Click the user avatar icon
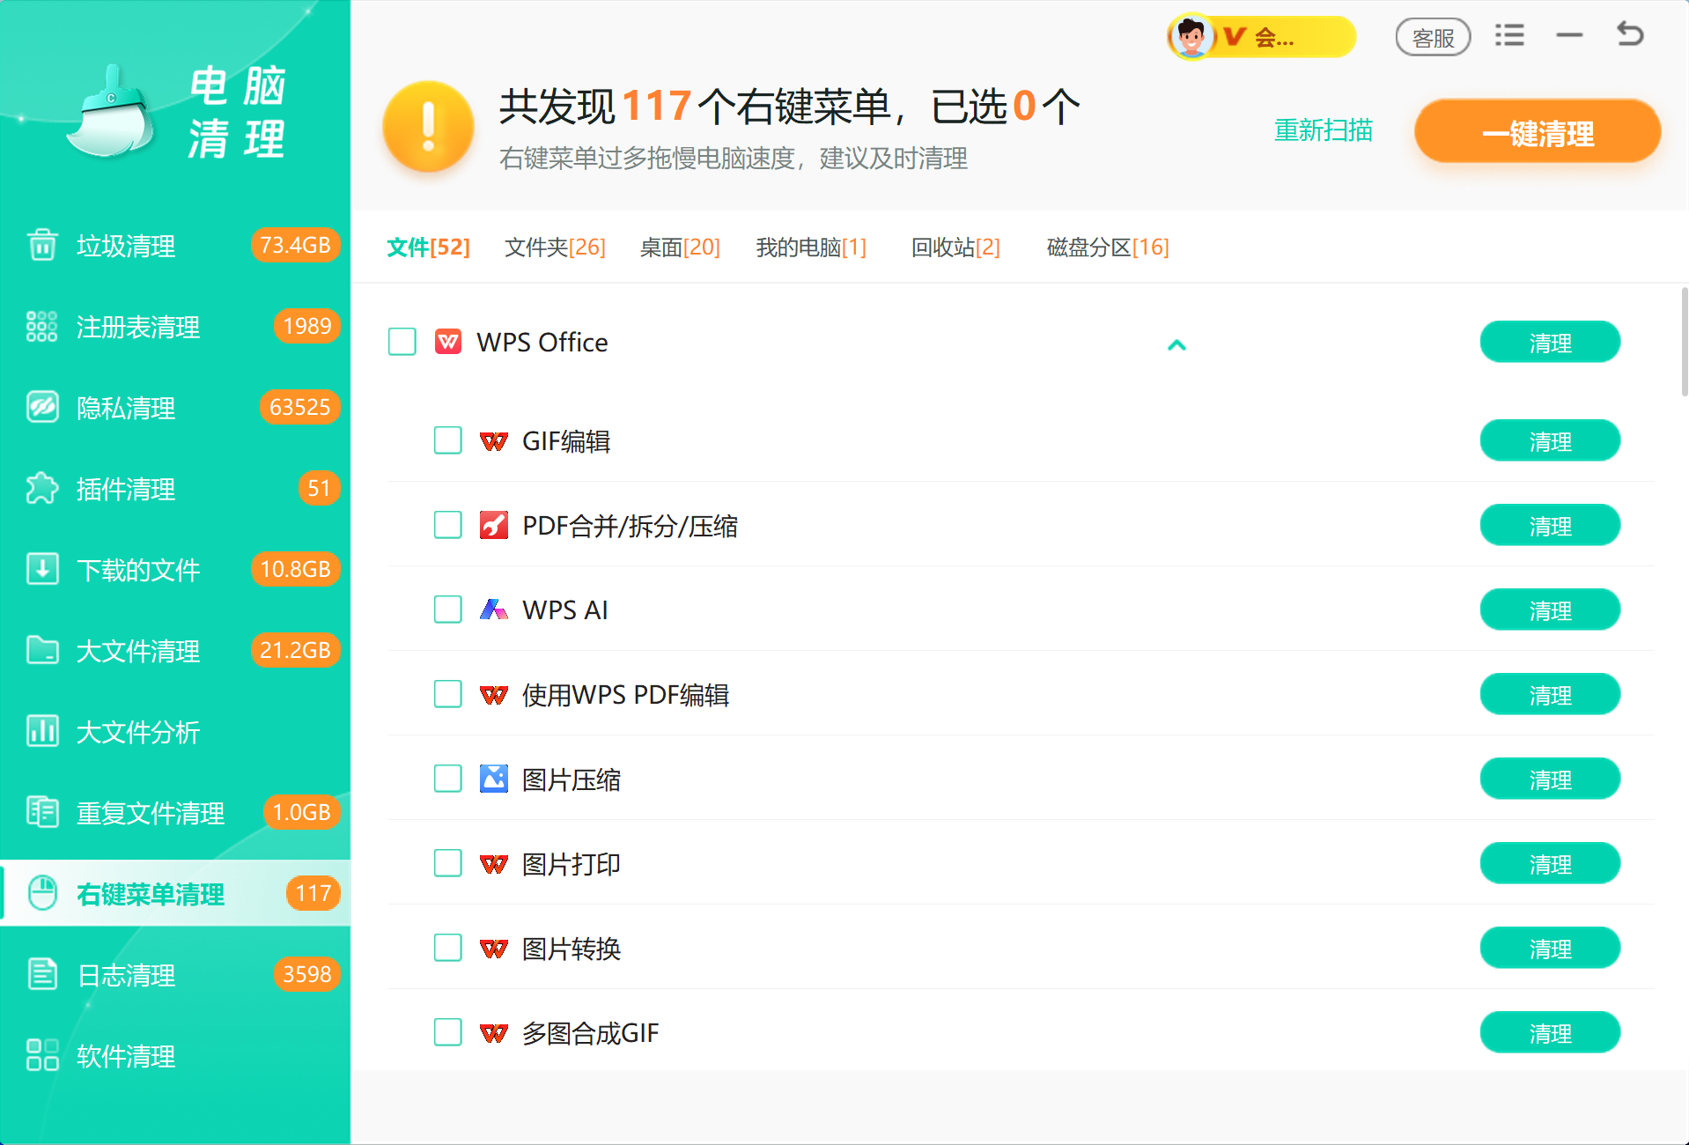This screenshot has height=1145, width=1689. point(1192,37)
